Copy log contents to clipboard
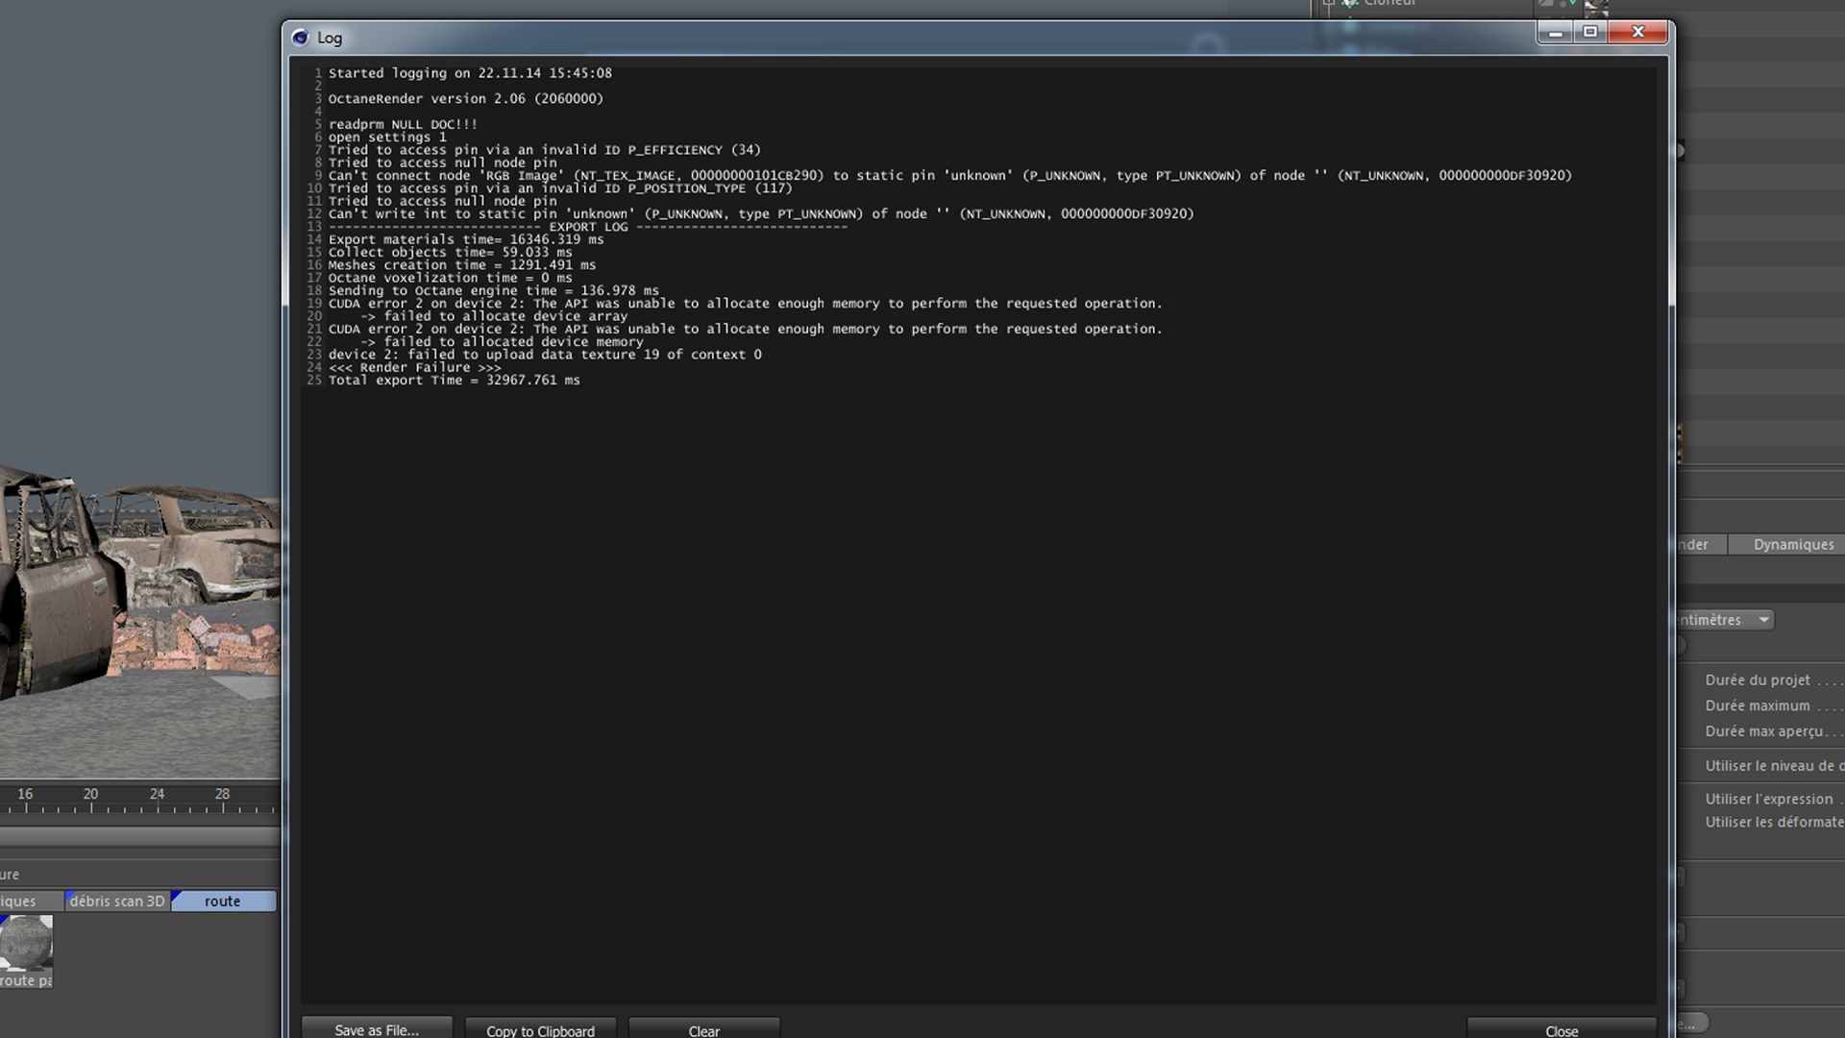 point(540,1029)
